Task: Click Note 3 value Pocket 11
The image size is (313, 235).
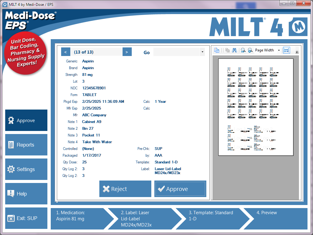Action: [x=91, y=135]
